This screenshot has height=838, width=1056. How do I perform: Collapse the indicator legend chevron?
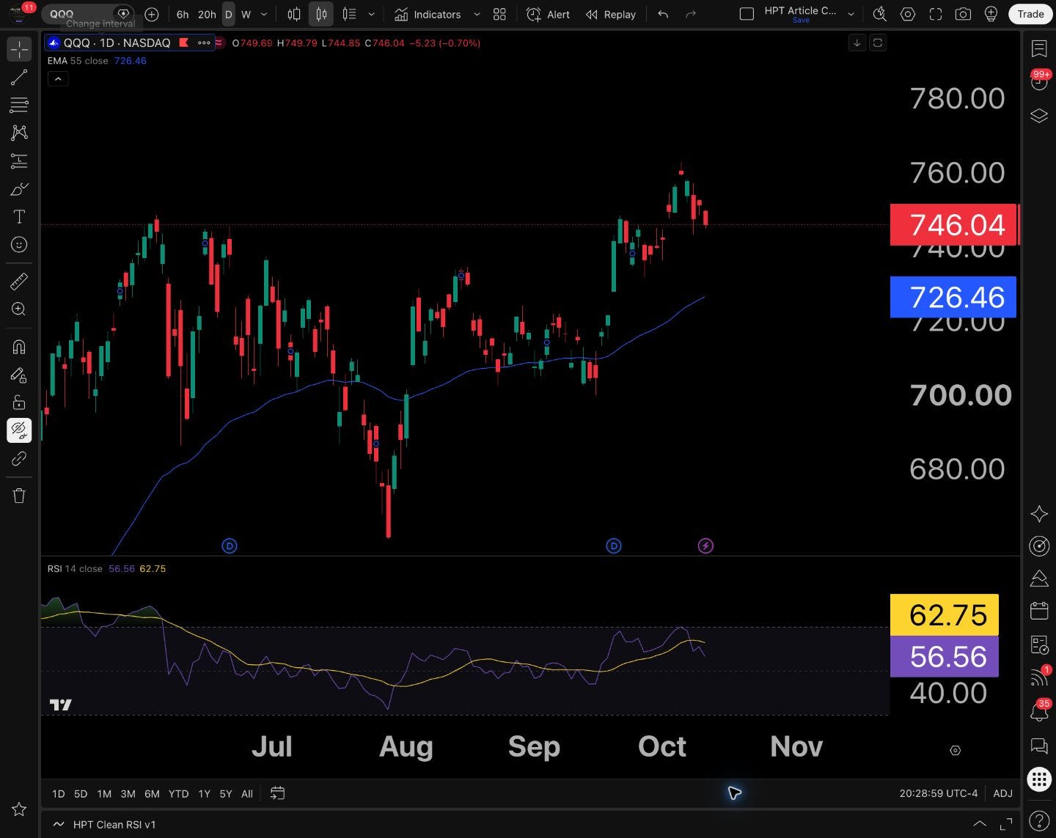[58, 78]
